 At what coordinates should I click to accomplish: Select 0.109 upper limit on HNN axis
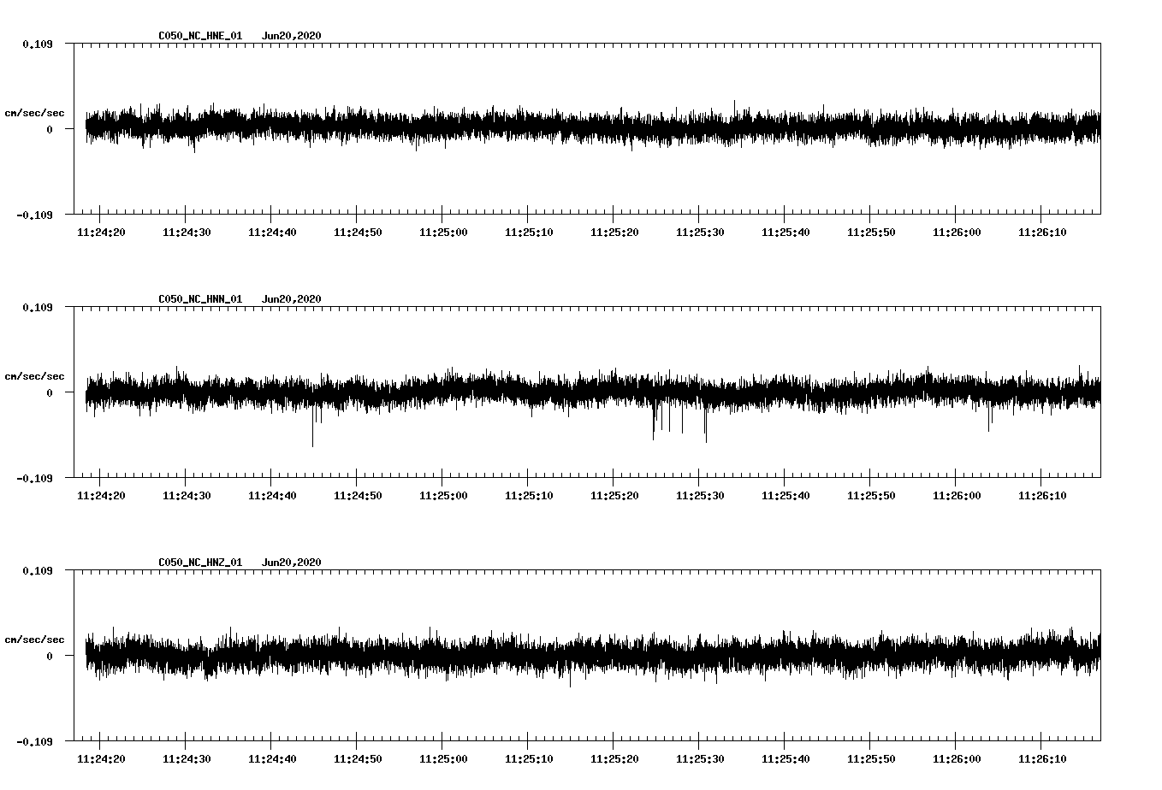point(38,307)
